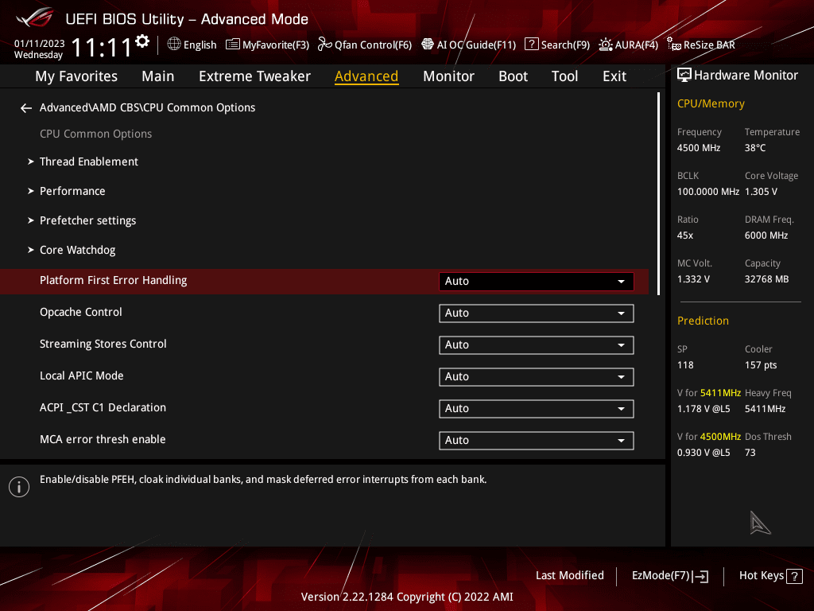This screenshot has height=611, width=814.
Task: Click the Search question mark icon
Action: coord(532,45)
